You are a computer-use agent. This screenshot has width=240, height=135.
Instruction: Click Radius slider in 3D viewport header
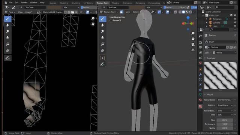tap(175, 7)
